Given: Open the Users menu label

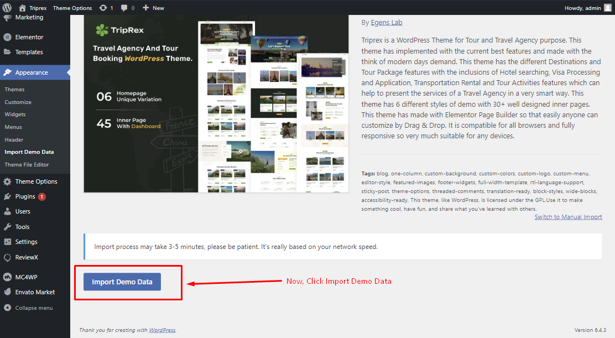Looking at the screenshot, I should click(23, 211).
